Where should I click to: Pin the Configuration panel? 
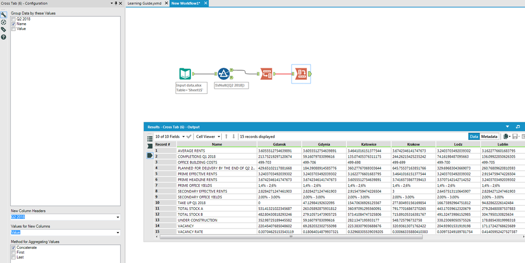point(116,3)
